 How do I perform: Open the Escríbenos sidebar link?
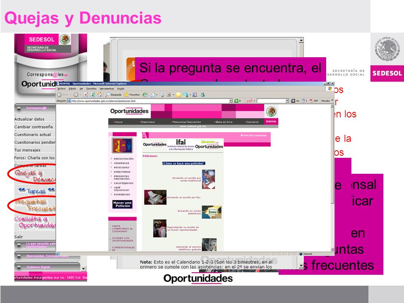122,194
